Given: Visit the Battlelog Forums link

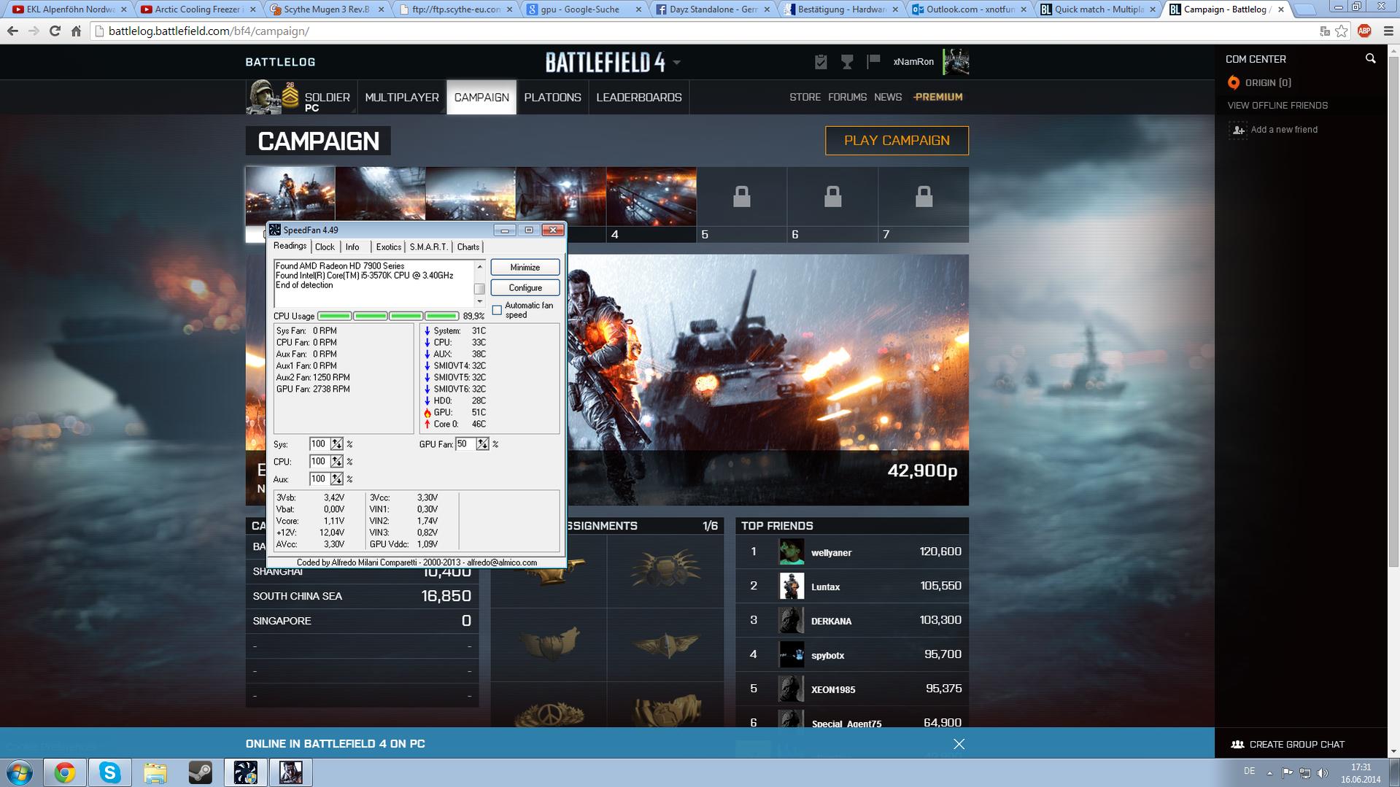Looking at the screenshot, I should (847, 97).
